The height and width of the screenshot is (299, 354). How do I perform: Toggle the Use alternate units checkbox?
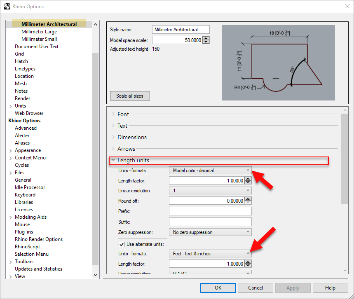click(x=122, y=244)
